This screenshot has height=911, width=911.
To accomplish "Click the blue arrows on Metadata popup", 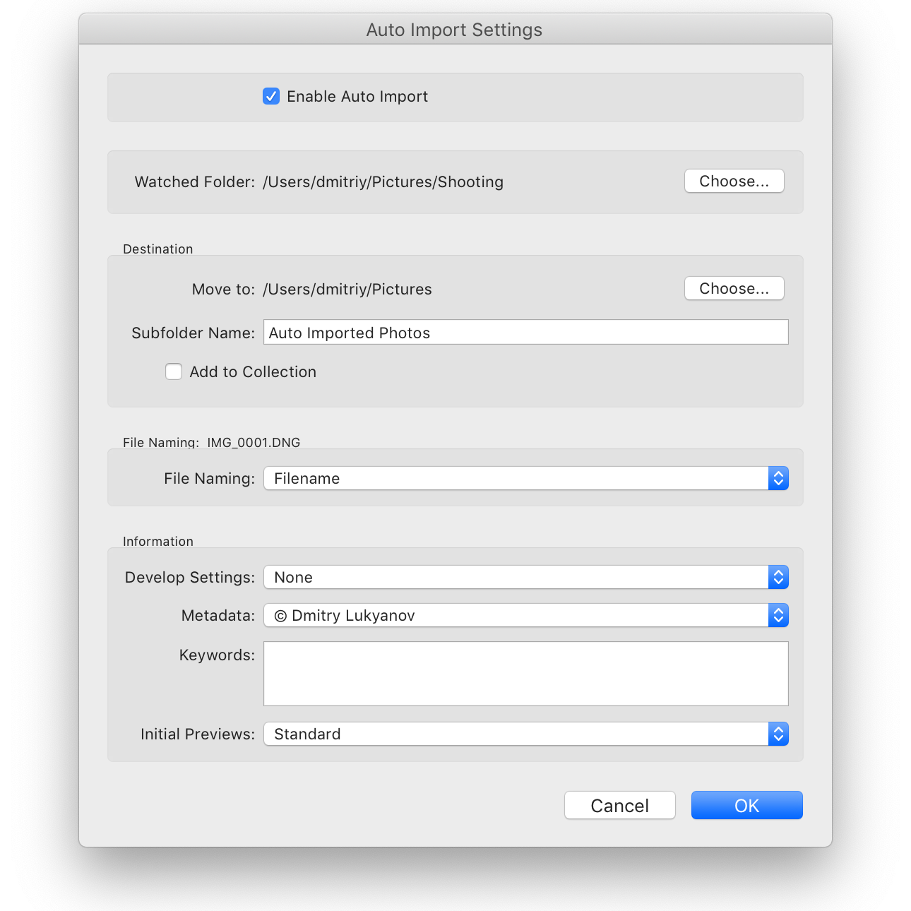I will click(778, 616).
